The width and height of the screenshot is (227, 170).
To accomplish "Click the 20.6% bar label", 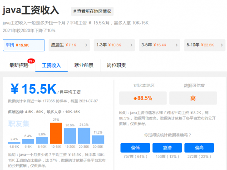I will 70,125.
